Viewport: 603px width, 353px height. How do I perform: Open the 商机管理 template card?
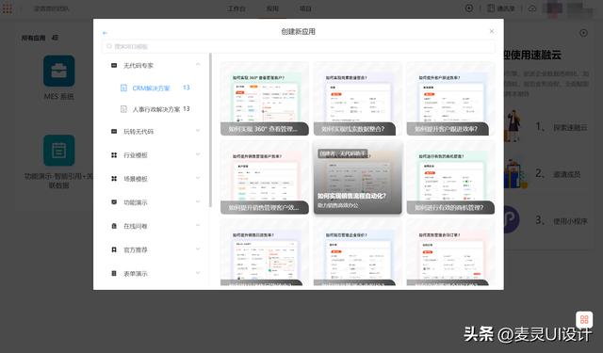point(450,178)
